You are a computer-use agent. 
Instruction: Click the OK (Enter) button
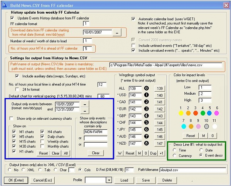[16, 180]
